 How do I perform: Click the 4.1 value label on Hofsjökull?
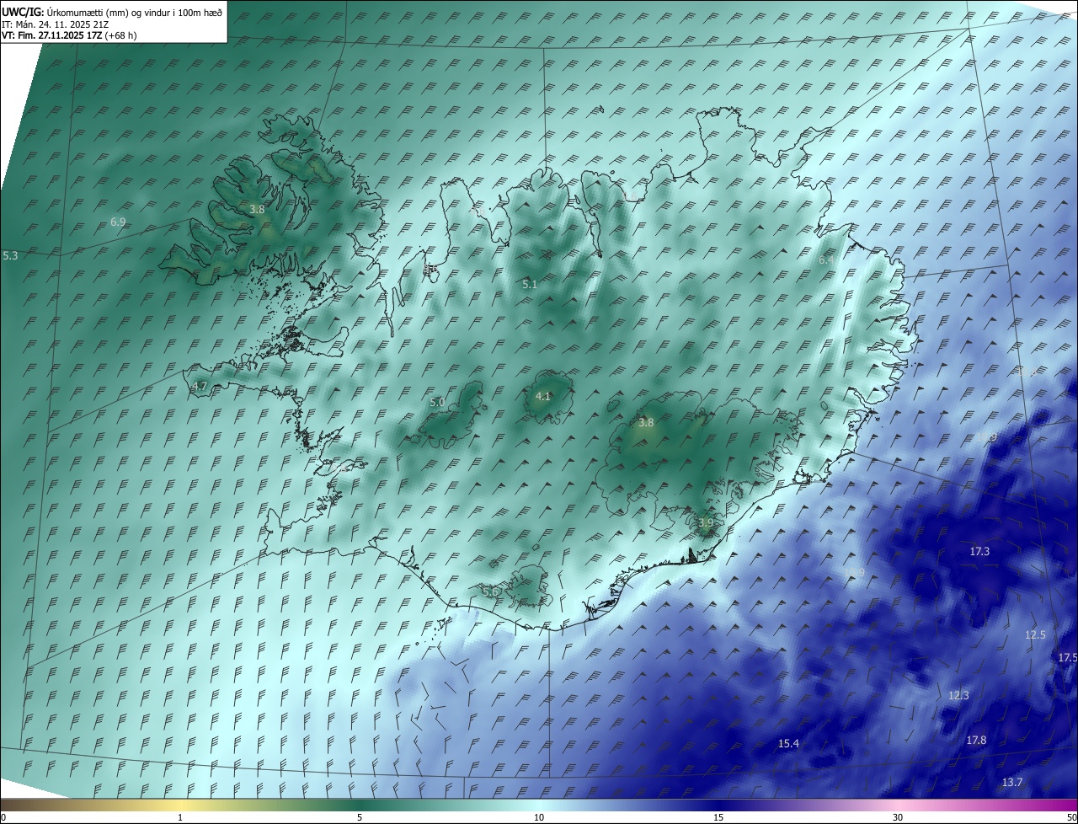[x=543, y=396]
